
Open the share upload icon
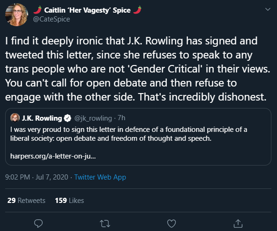coord(238,223)
